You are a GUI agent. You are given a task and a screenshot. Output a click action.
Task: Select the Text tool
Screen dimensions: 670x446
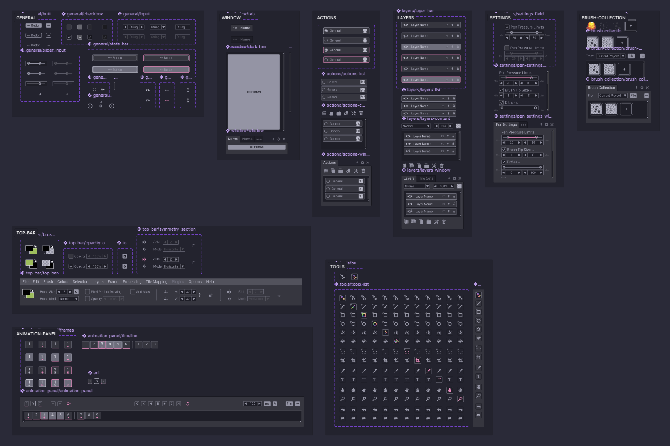(x=478, y=377)
